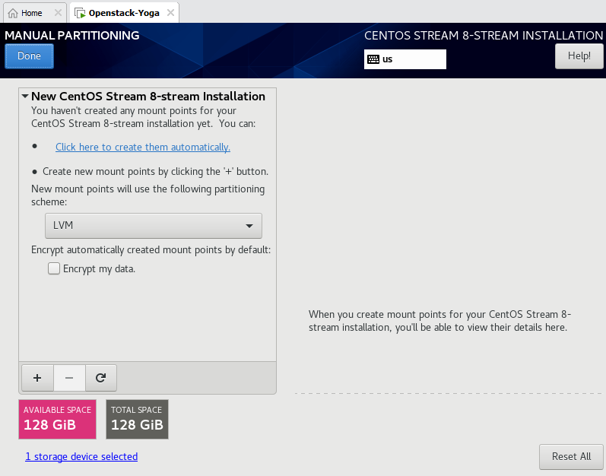Collapse the New CentOS Stream 8-stream Installation section
The width and height of the screenshot is (606, 476).
pyautogui.click(x=25, y=97)
